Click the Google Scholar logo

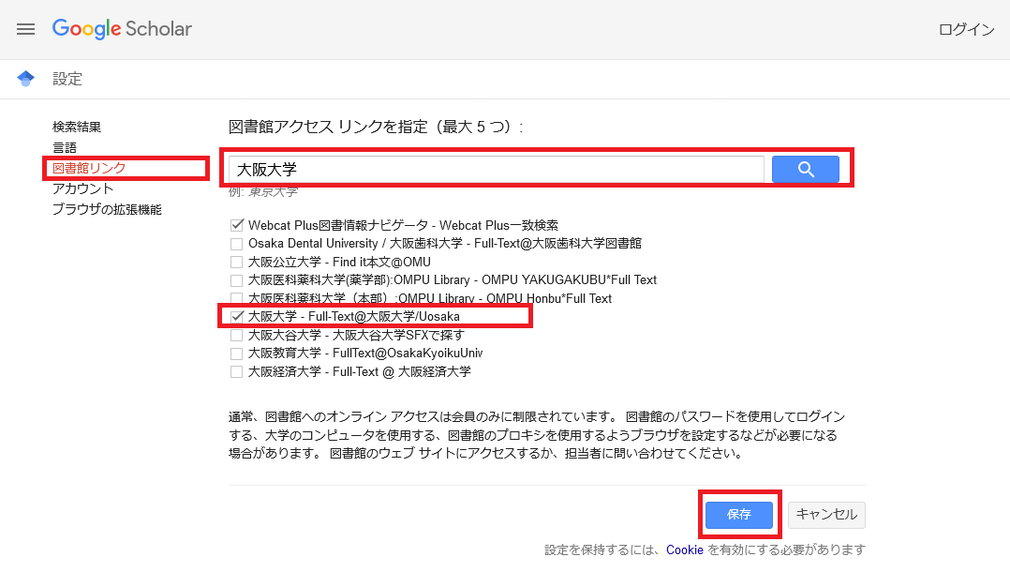tap(122, 29)
